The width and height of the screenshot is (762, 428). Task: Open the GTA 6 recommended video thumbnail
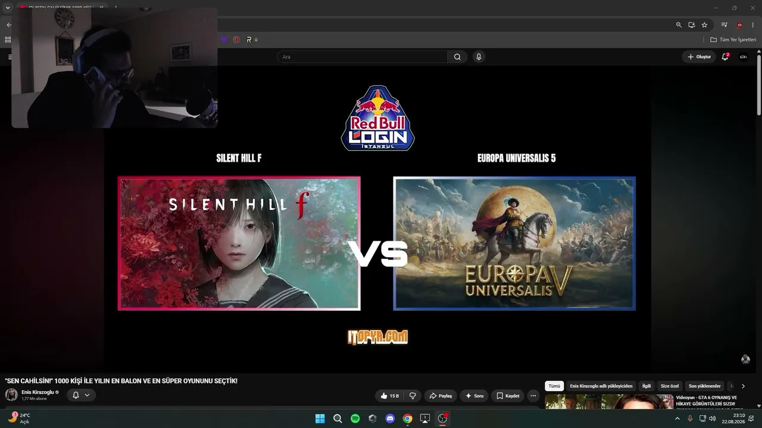point(609,402)
